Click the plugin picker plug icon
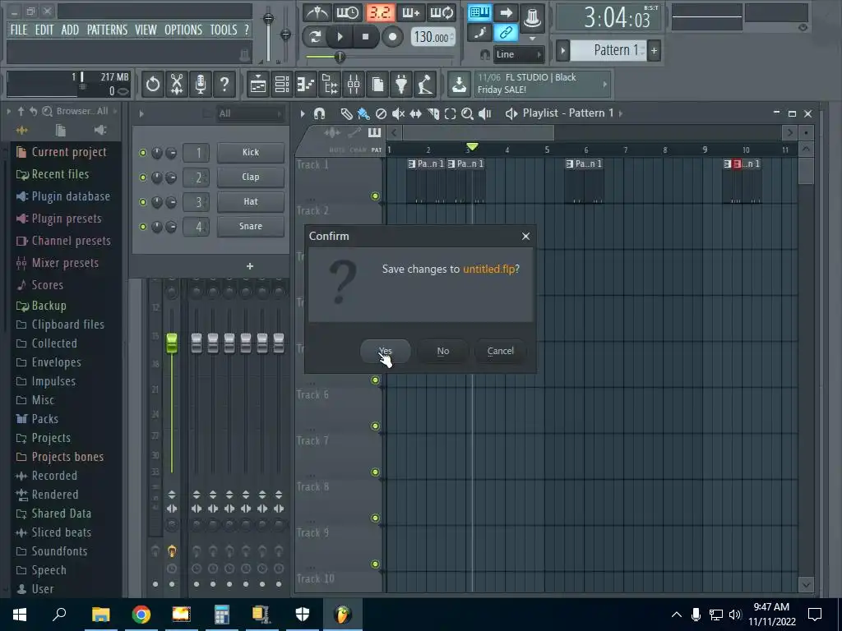This screenshot has height=631, width=842. point(401,85)
